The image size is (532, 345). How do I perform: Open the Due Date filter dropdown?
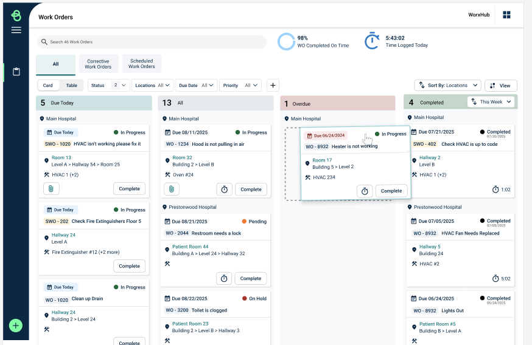[196, 85]
